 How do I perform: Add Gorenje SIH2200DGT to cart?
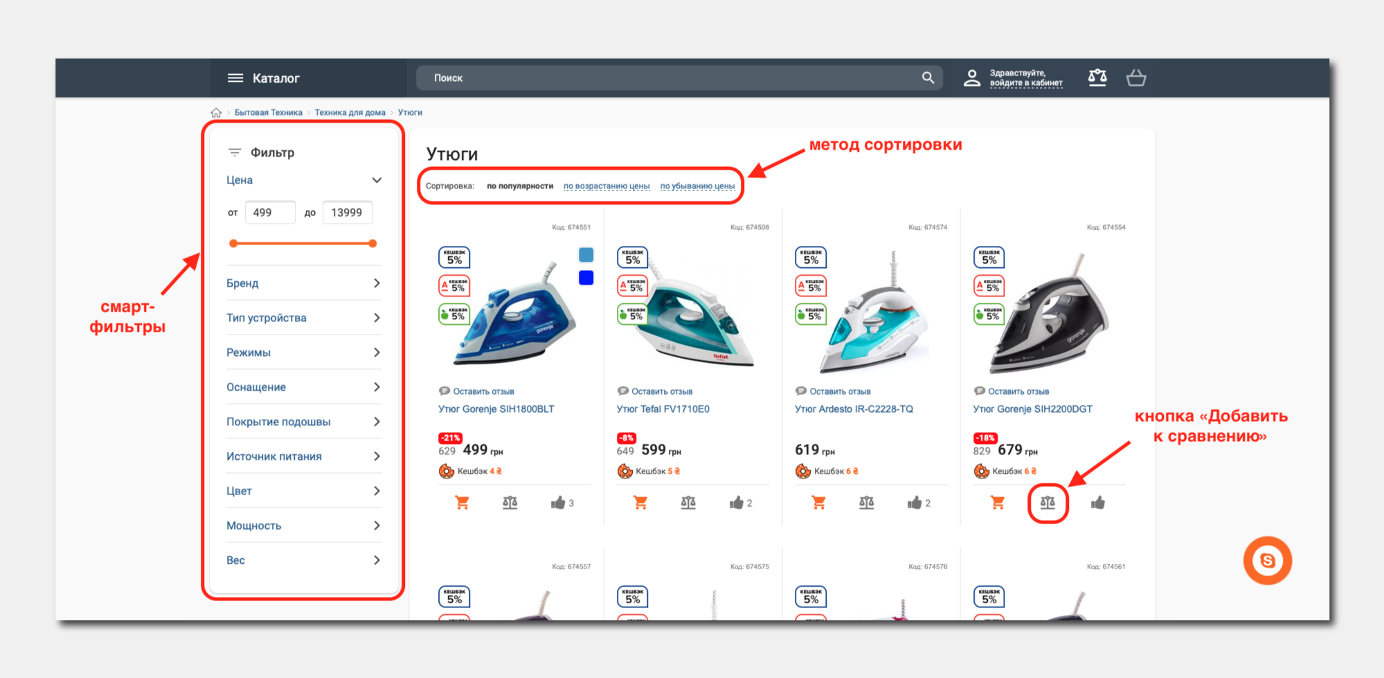coord(997,503)
